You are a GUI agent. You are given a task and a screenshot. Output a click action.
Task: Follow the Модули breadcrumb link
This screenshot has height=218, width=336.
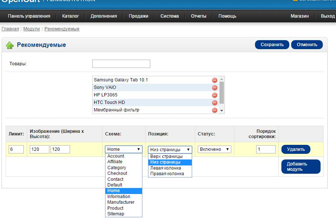(32, 29)
